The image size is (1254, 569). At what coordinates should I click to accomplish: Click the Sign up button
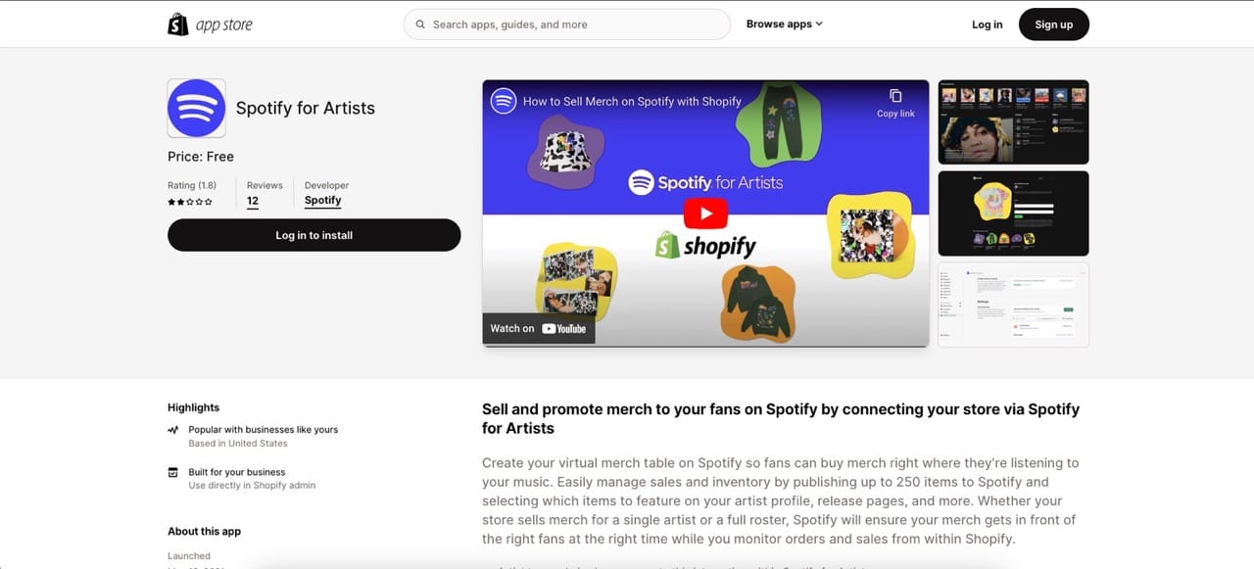tap(1054, 24)
